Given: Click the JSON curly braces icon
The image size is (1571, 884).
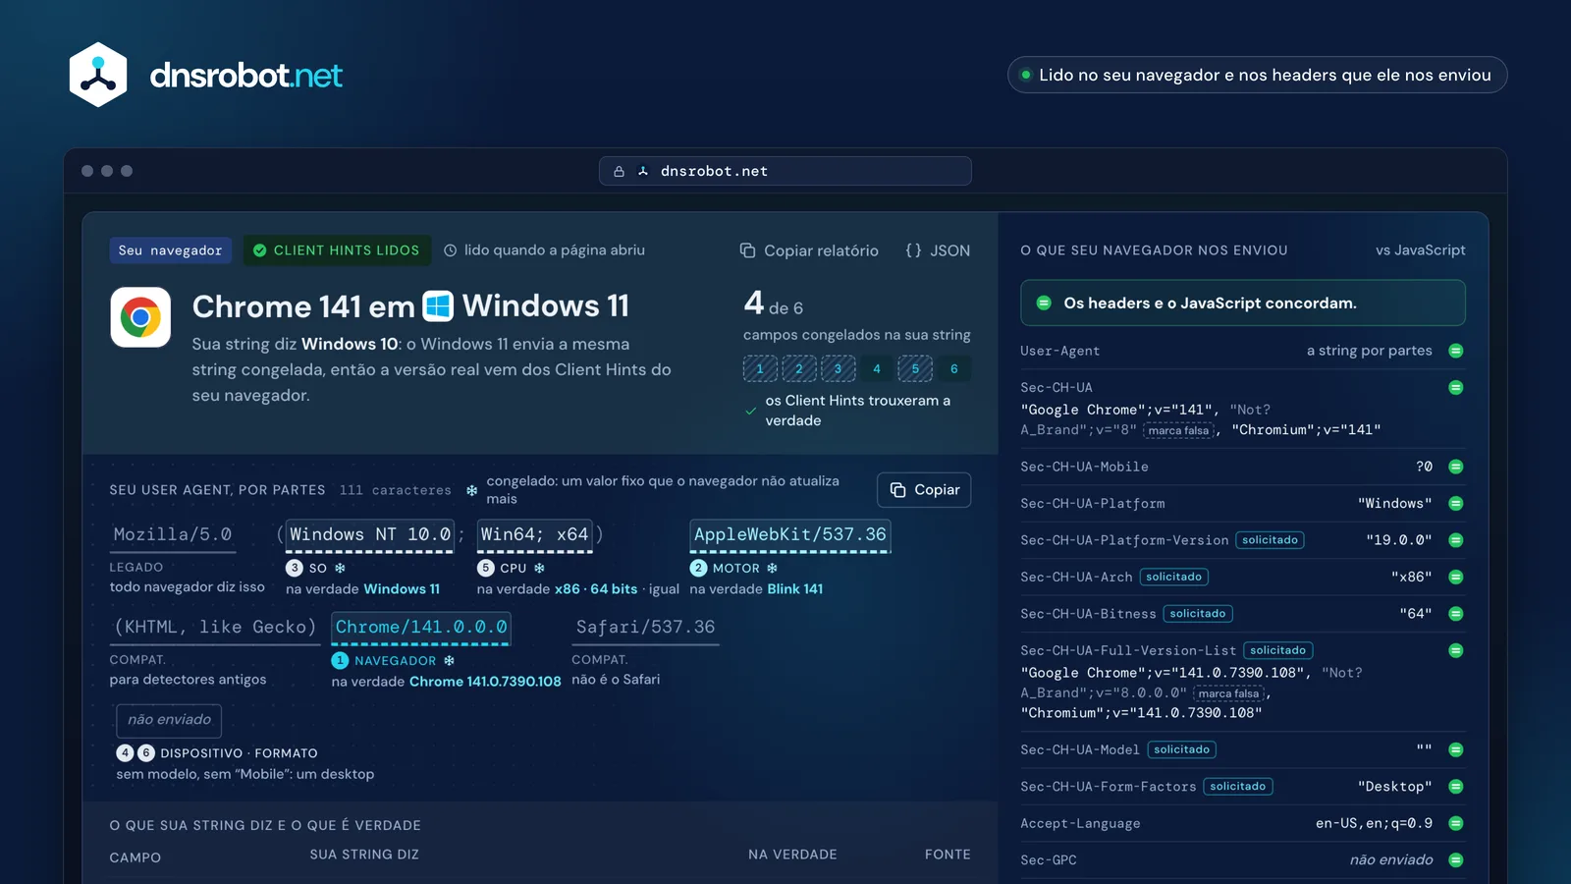Looking at the screenshot, I should [913, 250].
